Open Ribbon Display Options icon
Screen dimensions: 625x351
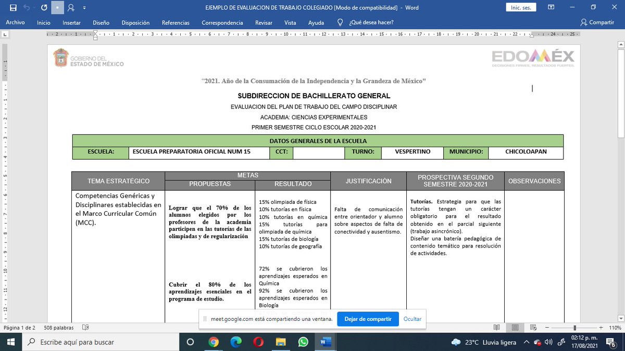(551, 8)
